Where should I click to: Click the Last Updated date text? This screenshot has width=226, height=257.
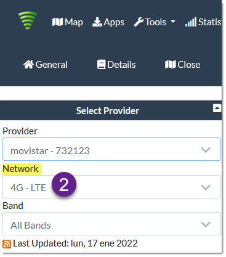pos(75,243)
